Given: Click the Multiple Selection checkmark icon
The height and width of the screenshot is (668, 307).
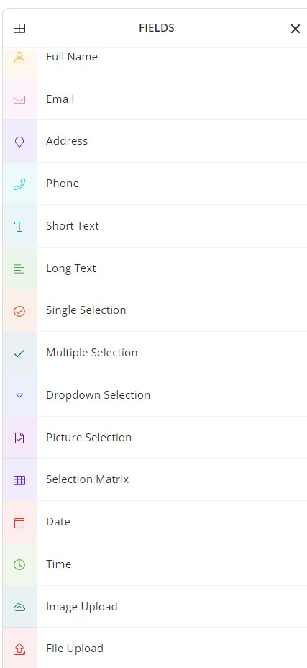Looking at the screenshot, I should click(19, 353).
